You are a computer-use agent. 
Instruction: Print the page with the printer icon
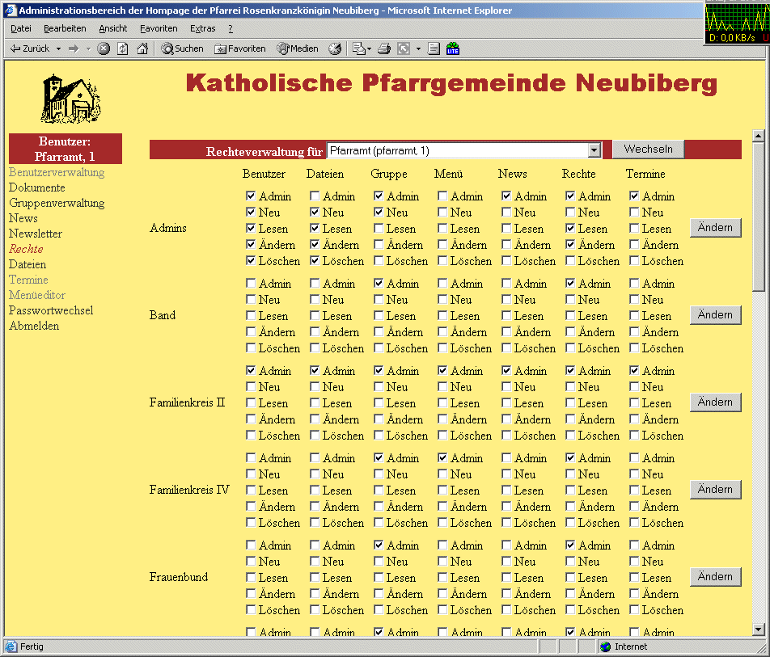tap(384, 48)
